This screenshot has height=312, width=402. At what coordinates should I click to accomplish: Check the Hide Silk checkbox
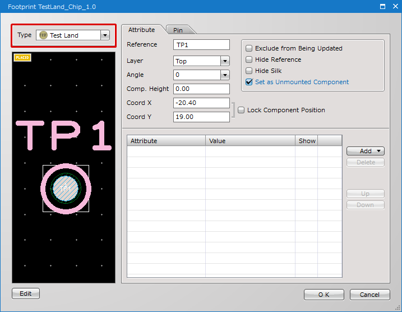[249, 71]
